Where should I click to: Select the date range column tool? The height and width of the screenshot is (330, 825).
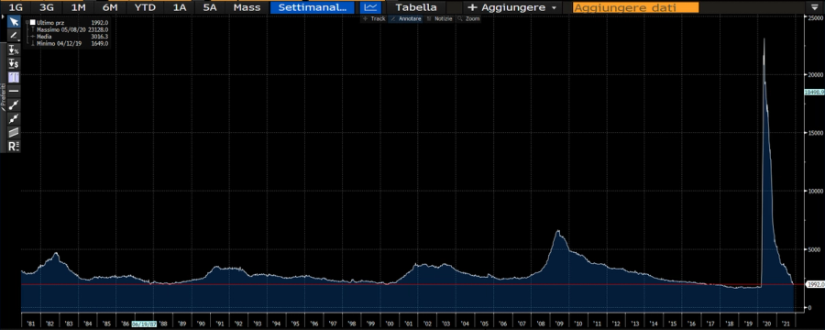(x=14, y=77)
